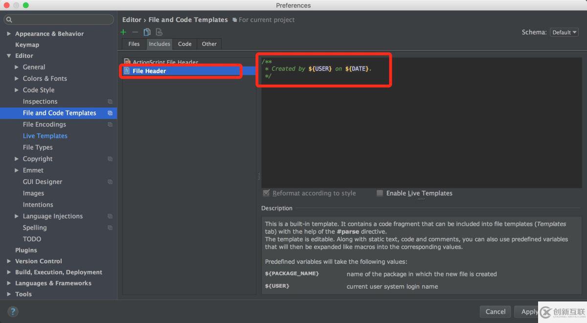Open Plugins settings section
This screenshot has width=587, height=323.
click(26, 250)
